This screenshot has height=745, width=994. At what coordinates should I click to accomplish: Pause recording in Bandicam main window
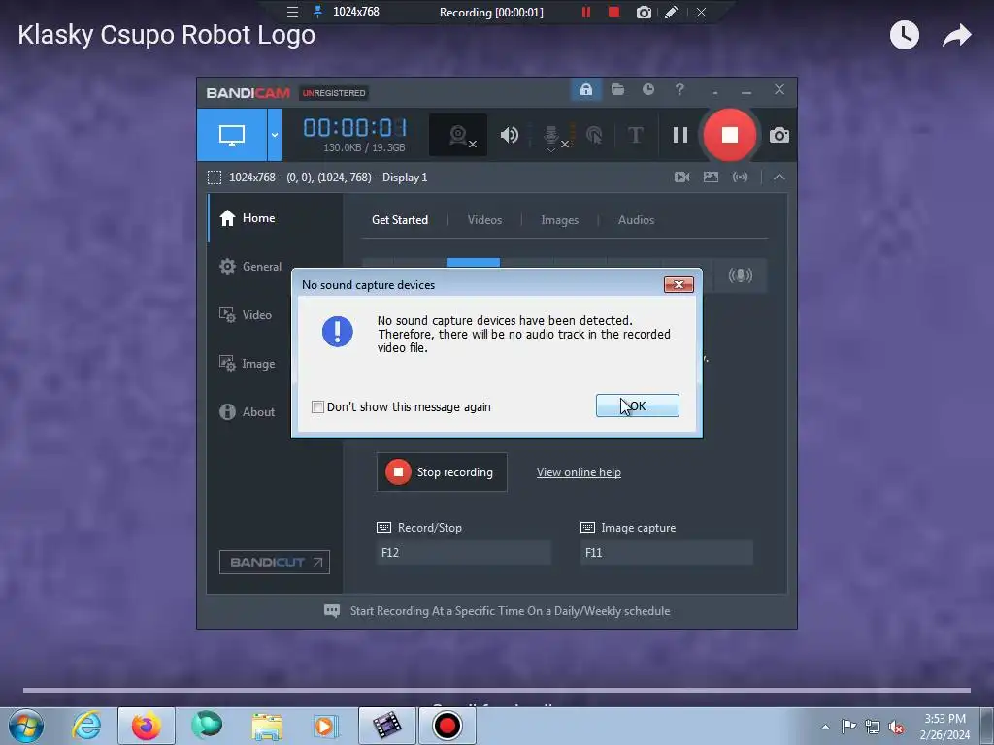click(x=680, y=135)
